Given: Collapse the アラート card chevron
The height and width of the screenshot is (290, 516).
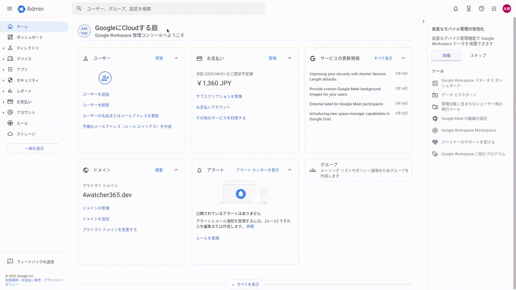Looking at the screenshot, I should coord(289,170).
